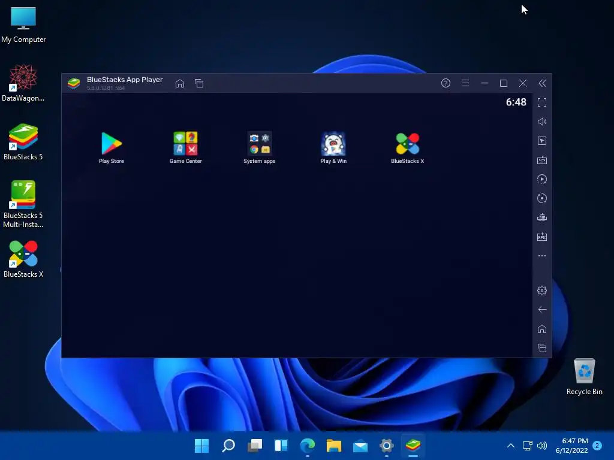Open network status in system tray

(x=528, y=446)
